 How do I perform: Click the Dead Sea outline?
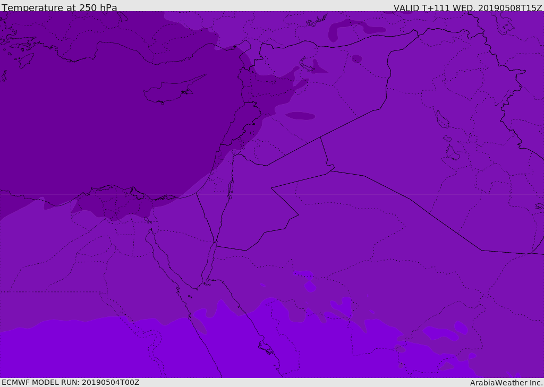[x=231, y=188]
